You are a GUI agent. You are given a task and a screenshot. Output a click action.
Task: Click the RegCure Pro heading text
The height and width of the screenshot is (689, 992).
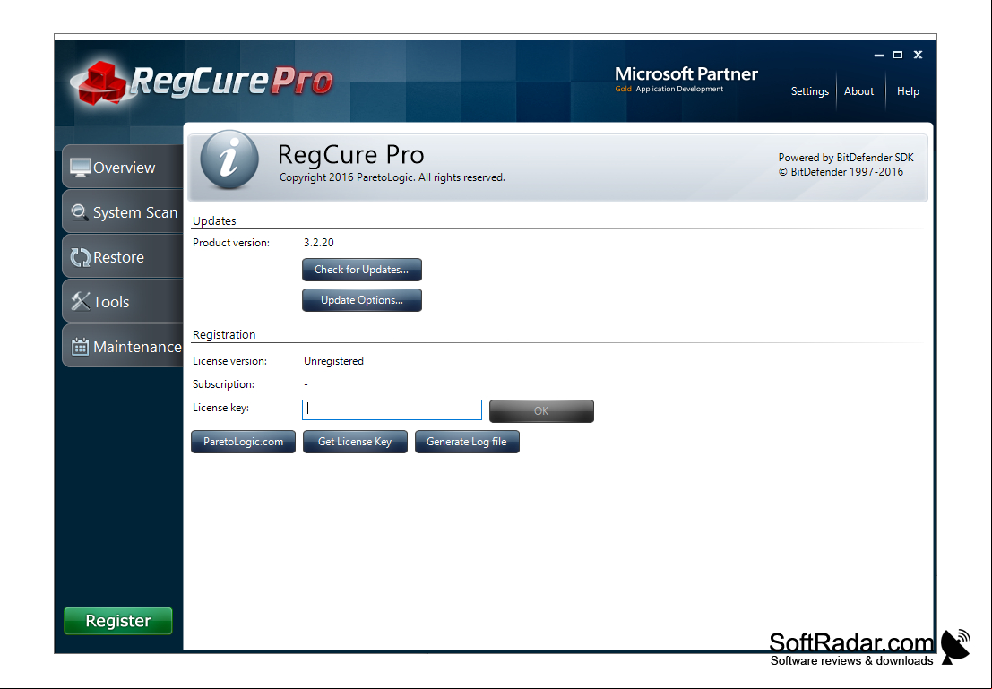point(350,154)
